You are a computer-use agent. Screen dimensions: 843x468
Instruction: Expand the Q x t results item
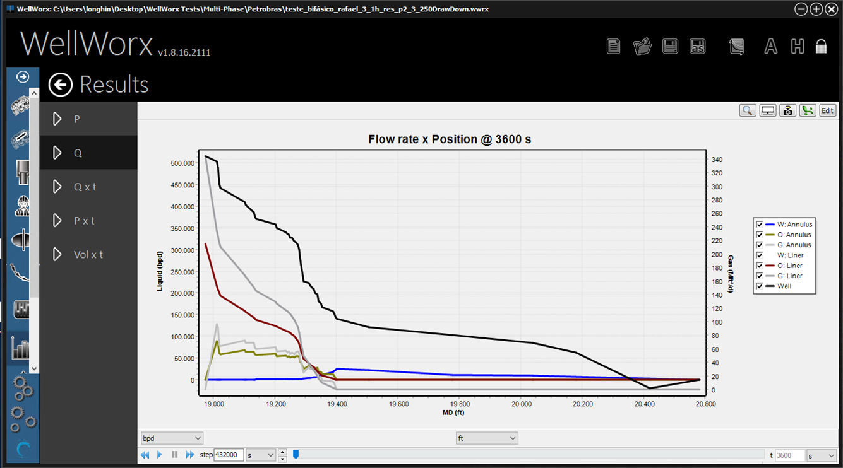[x=85, y=187]
